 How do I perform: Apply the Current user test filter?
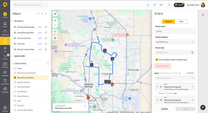[x=40, y=38]
